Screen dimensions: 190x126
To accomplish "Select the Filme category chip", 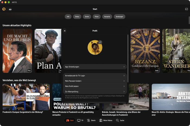I will click(x=97, y=17).
